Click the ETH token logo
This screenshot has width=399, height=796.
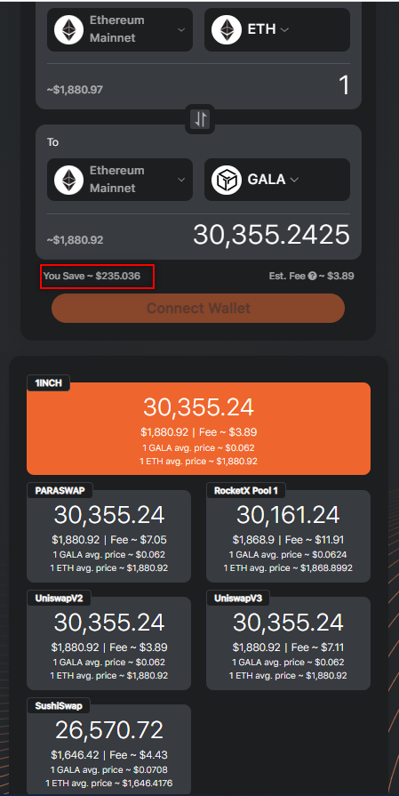[x=226, y=29]
